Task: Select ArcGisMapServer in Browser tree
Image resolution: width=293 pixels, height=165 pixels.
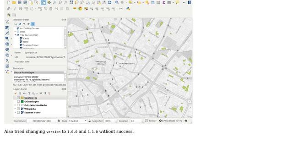Action: 29,28
